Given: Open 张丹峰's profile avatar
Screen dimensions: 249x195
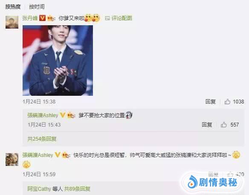Looking at the screenshot, I should pyautogui.click(x=12, y=22).
